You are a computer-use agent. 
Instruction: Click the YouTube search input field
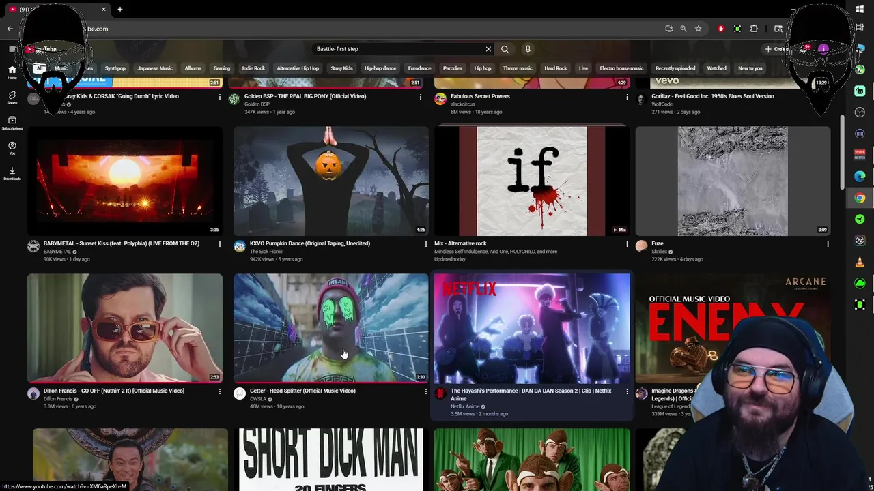point(398,49)
